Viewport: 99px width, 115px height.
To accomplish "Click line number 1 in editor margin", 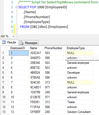I will tap(12, 2).
